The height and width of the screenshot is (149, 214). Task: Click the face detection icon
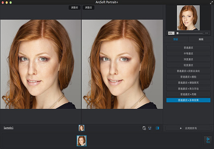tap(144, 128)
